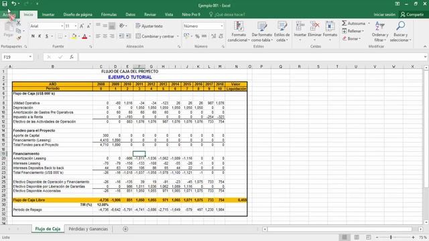
Task: Click Combinar y centrar button
Action: 155,36
